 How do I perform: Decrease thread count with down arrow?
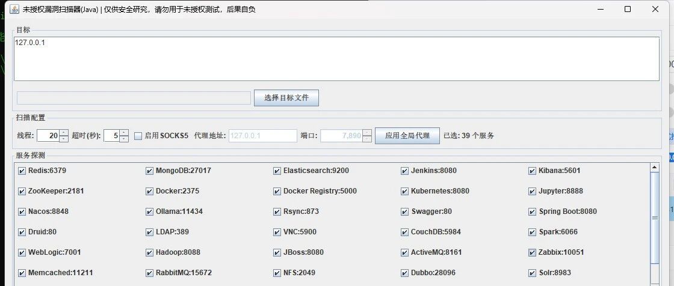64,139
